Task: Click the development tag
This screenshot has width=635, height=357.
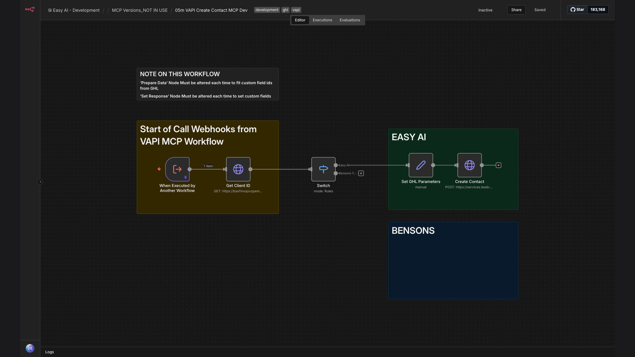Action: [267, 10]
